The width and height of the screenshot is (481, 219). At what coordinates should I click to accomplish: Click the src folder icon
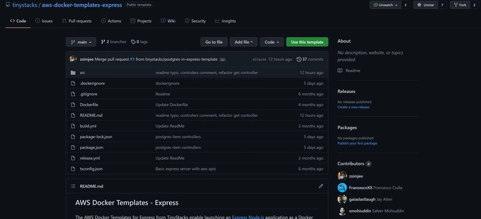pos(73,73)
